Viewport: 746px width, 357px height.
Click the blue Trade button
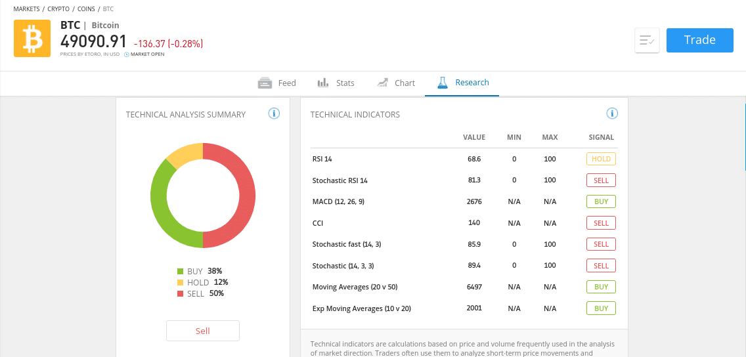click(x=700, y=40)
